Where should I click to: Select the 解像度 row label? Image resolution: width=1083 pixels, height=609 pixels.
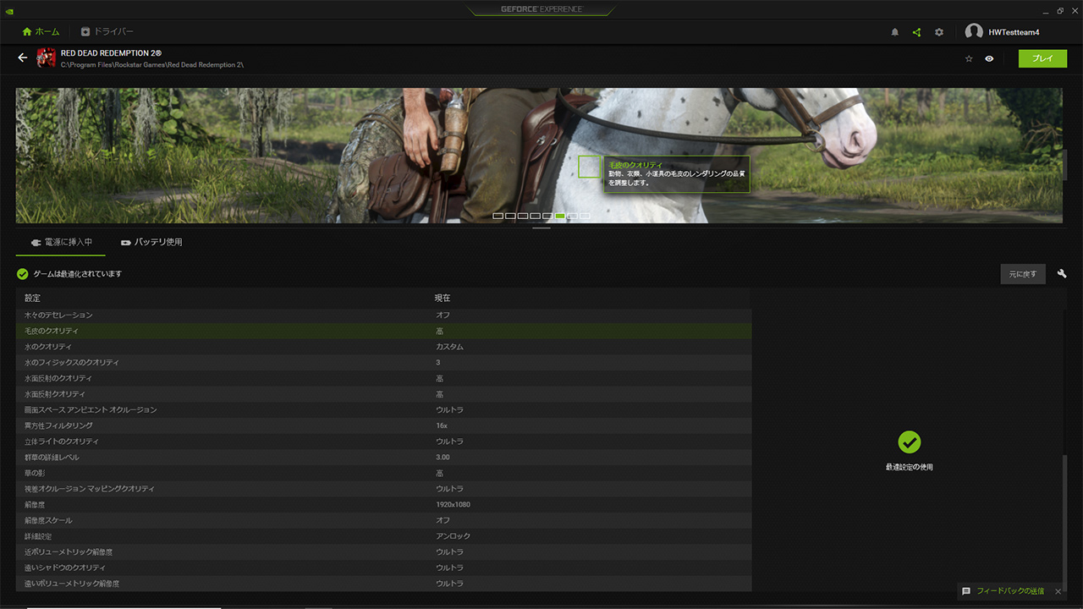coord(33,504)
